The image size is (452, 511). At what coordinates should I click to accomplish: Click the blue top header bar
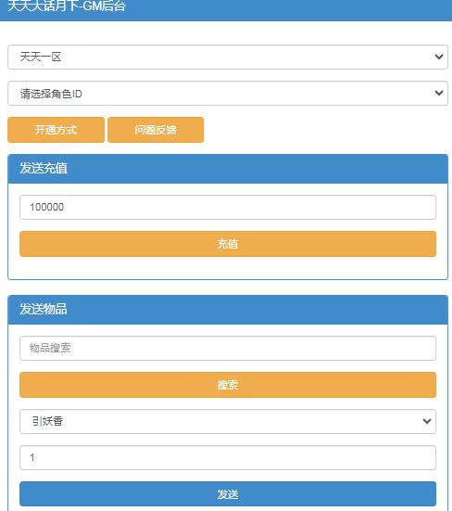226,10
